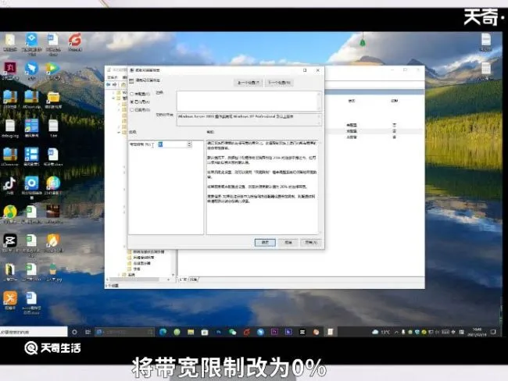Screen dimensions: 508x381
Task: Open the File menu in Group Policy Editor
Action: [112, 77]
